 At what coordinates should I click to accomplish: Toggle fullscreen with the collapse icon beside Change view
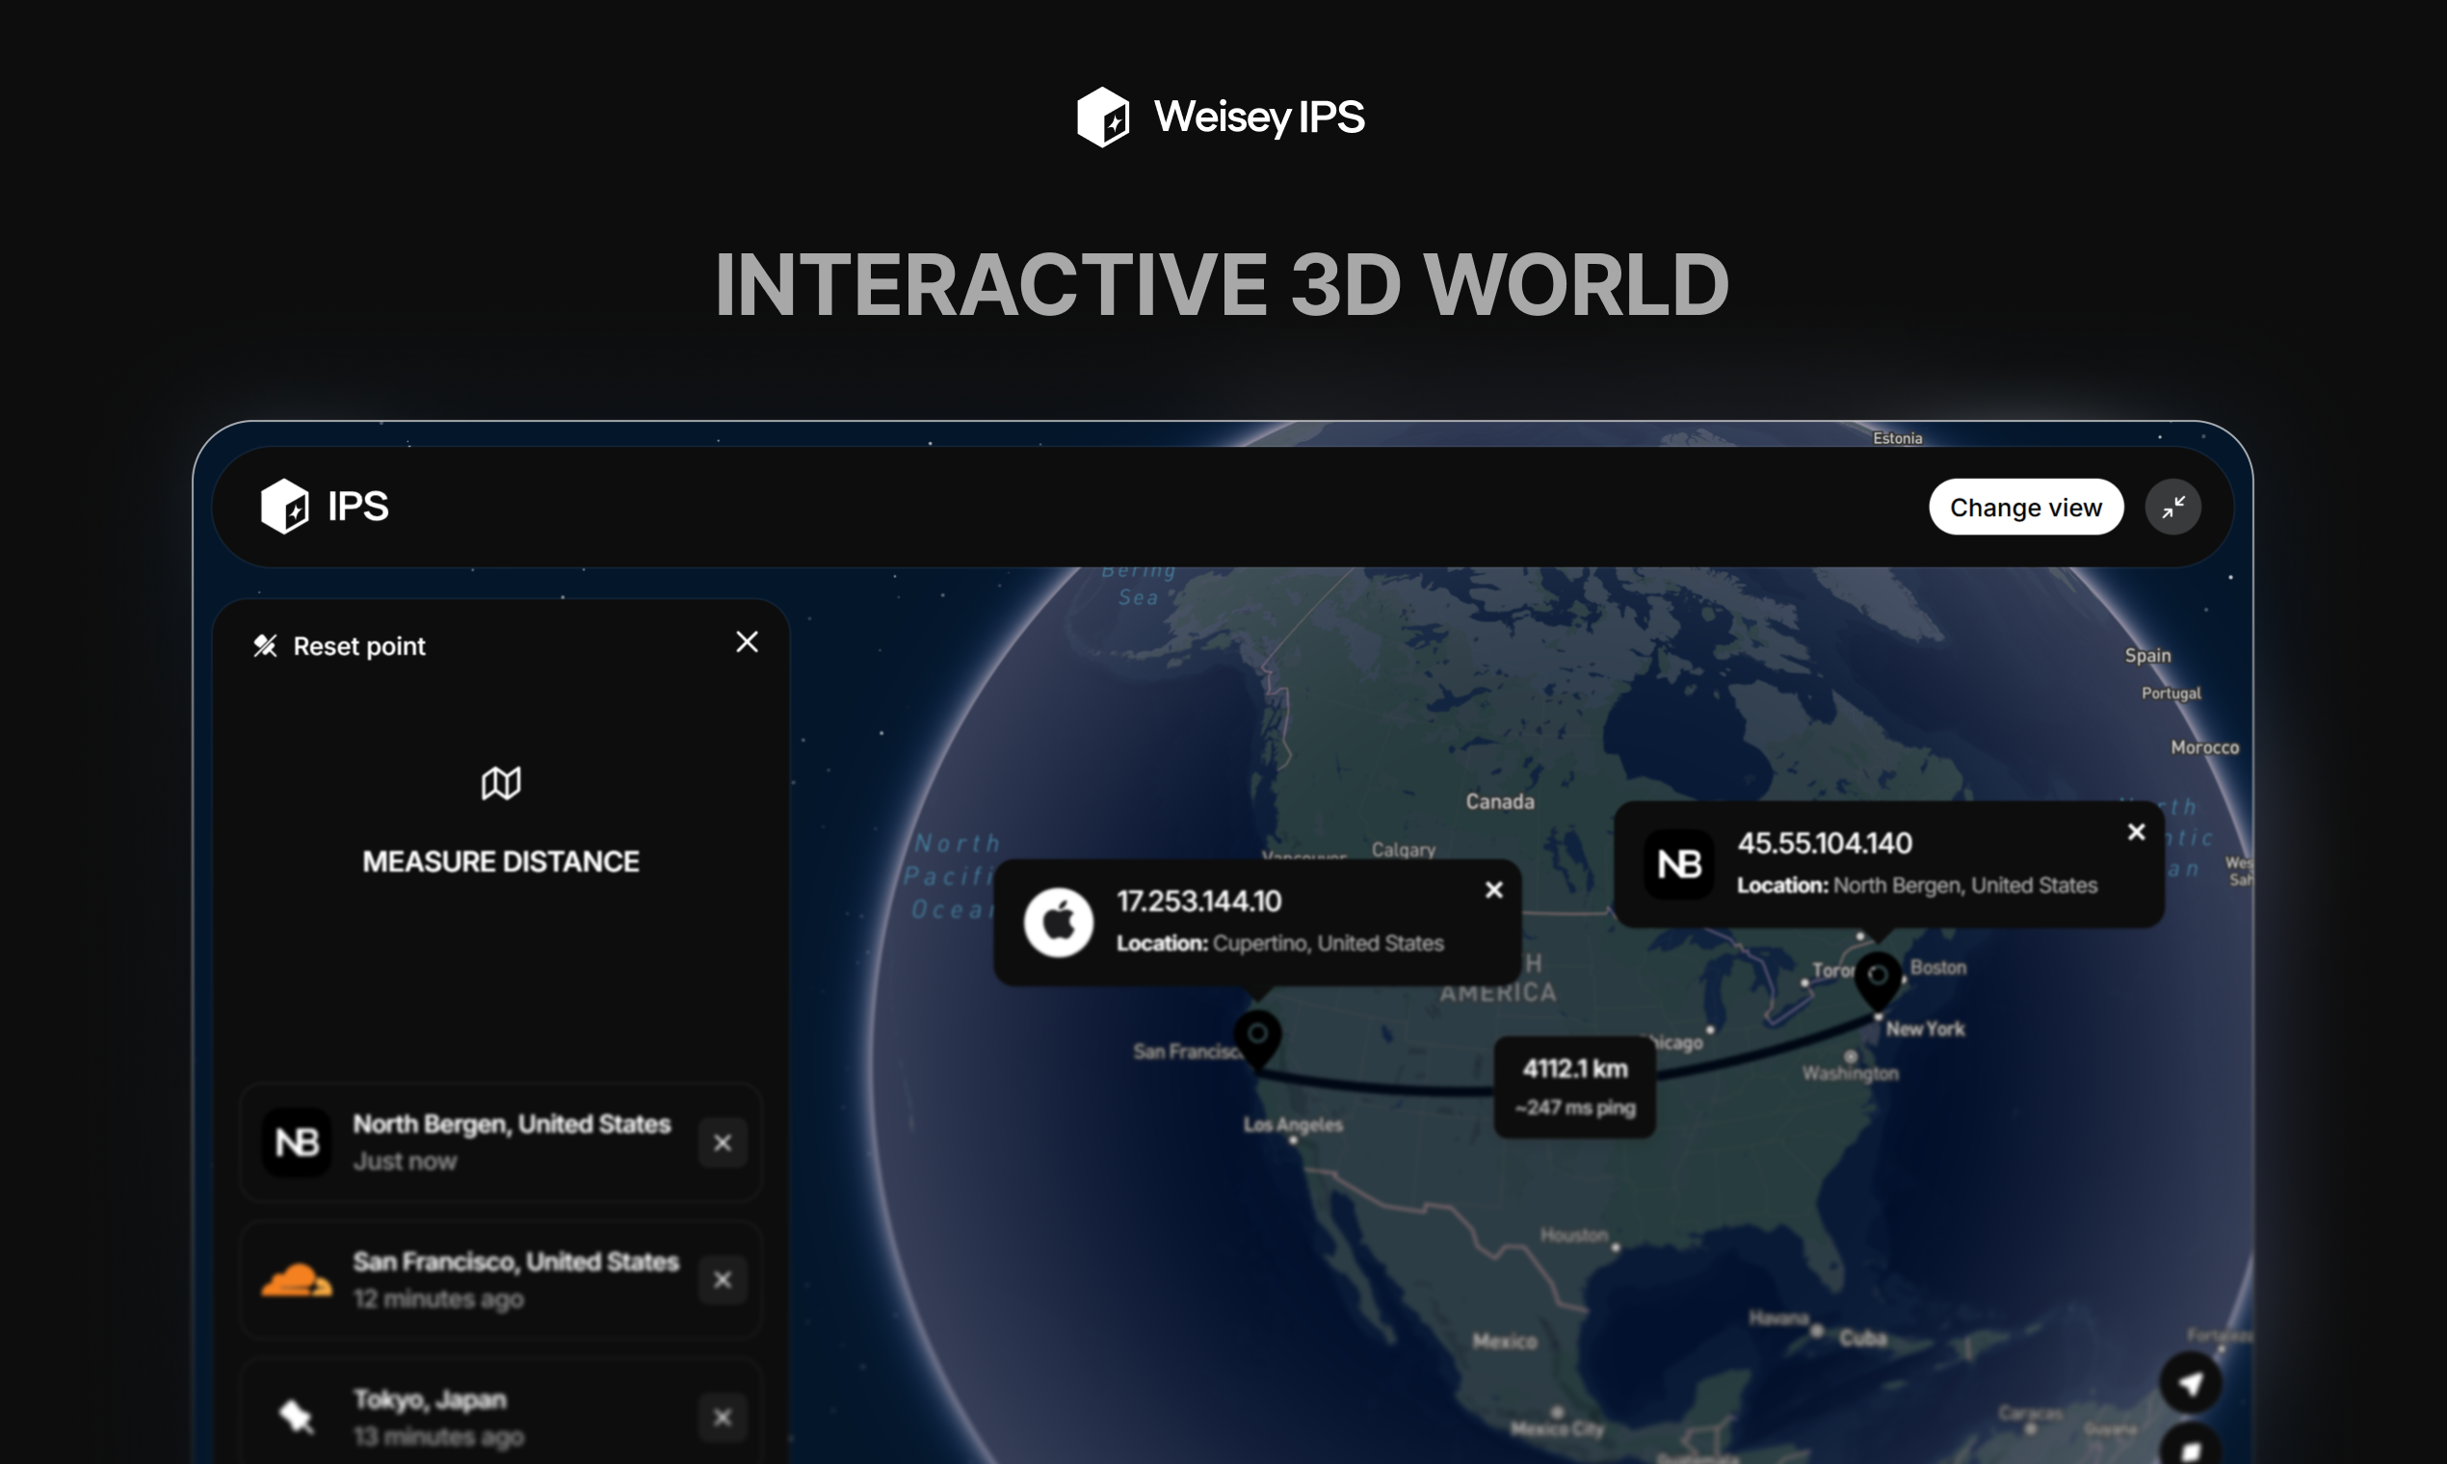[2173, 506]
